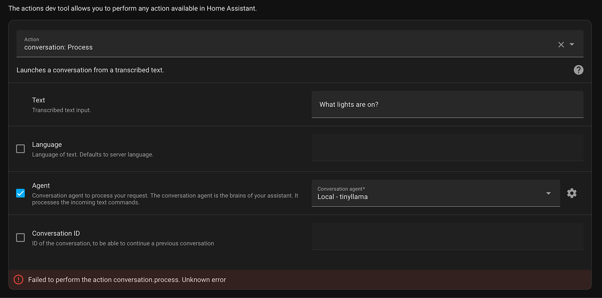
Task: Open the help documentation via question mark icon
Action: 578,70
